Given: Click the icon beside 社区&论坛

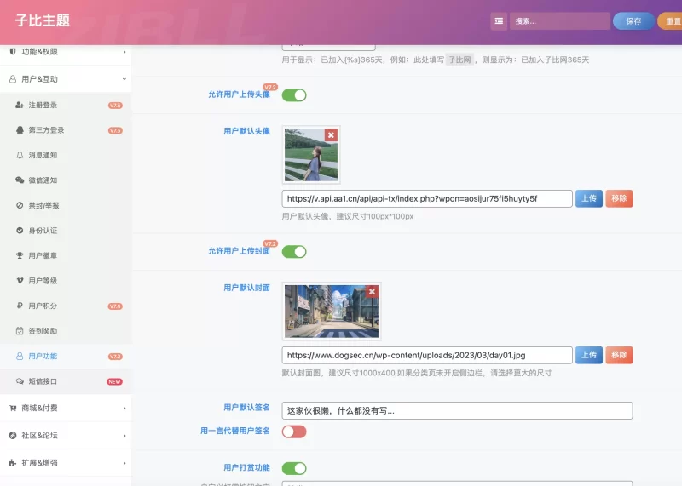Looking at the screenshot, I should point(13,435).
